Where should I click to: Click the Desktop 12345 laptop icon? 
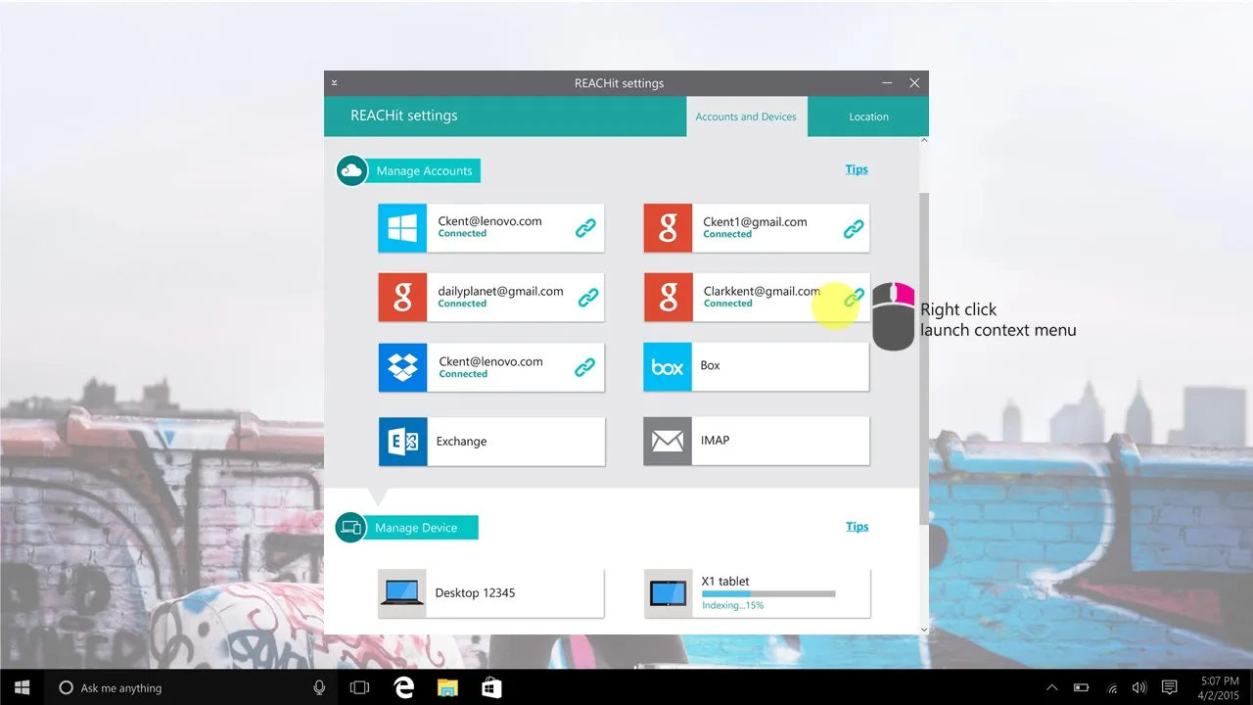pos(402,592)
